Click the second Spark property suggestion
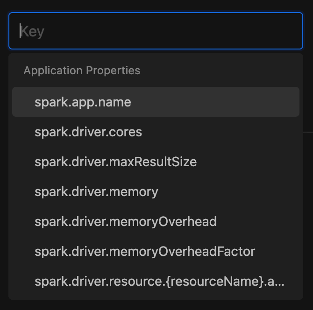This screenshot has height=310, width=313. pos(156,132)
